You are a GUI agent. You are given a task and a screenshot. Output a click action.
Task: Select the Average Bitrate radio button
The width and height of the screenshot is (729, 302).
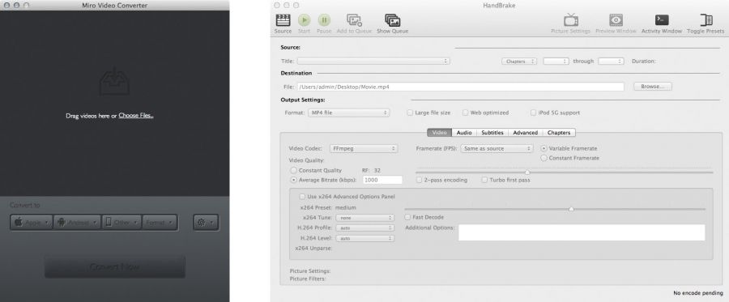pos(293,180)
